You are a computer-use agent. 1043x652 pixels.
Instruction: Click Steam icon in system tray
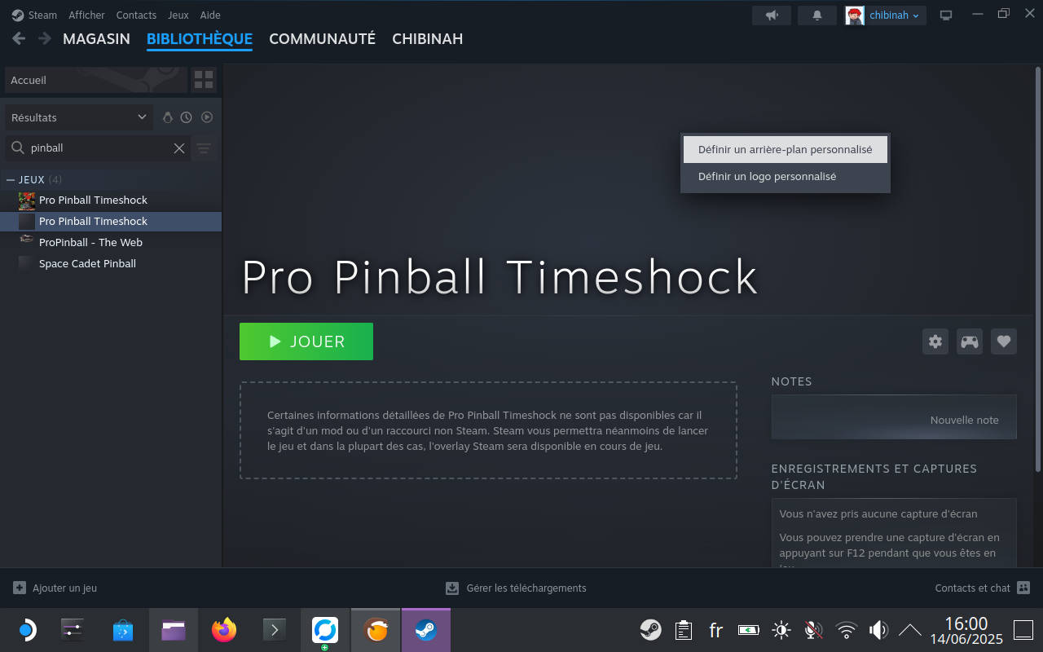coord(650,630)
